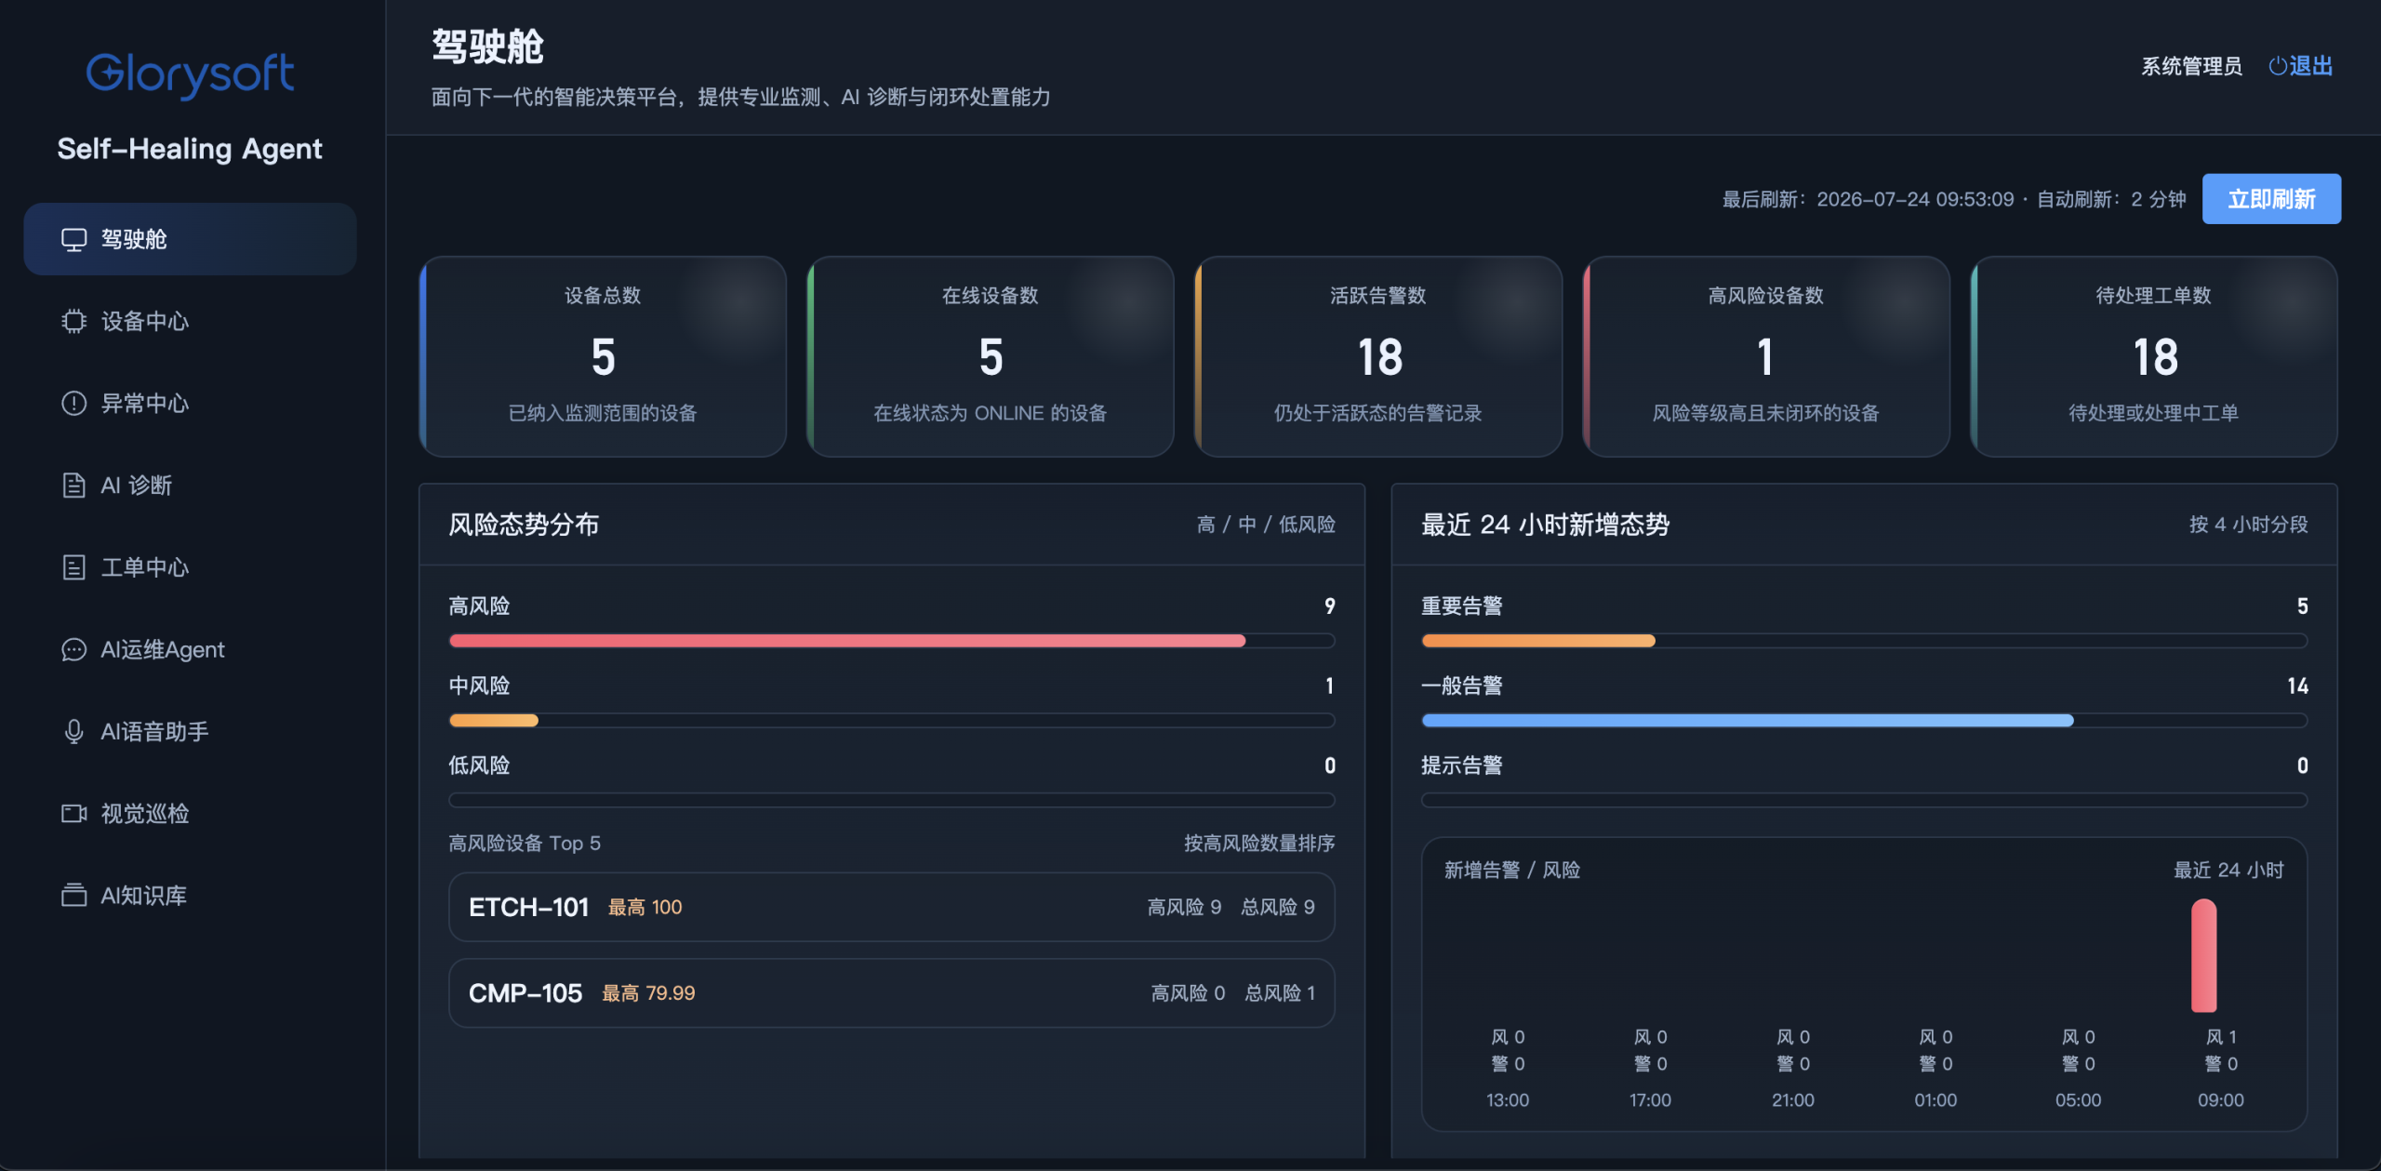Go to 异常中心 in the sidebar
The height and width of the screenshot is (1171, 2381).
[190, 404]
